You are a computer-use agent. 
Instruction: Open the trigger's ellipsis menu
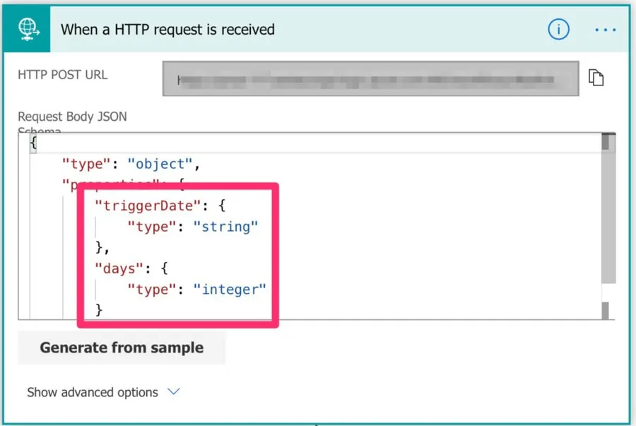point(606,30)
